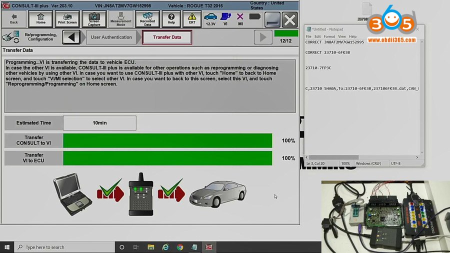Click the Cortana circle icon on taskbar
450x253 pixels.
(121, 247)
